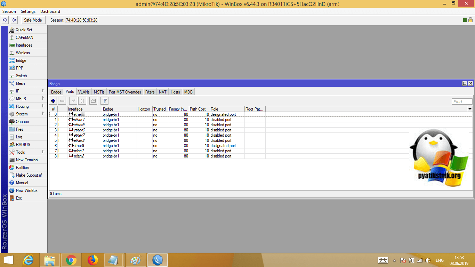Launch New Terminal from sidebar
The image size is (475, 267).
point(27,160)
